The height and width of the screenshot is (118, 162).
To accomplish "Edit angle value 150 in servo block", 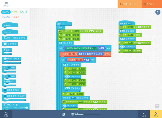I will (95, 102).
